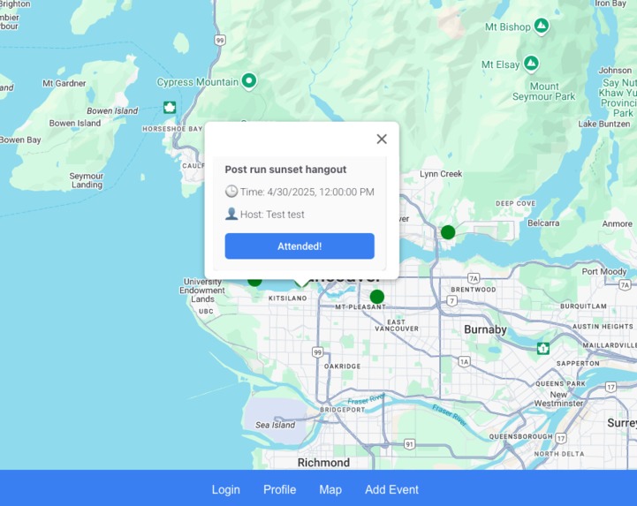637x506 pixels.
Task: Click the Belcarra label
Action: coord(543,223)
